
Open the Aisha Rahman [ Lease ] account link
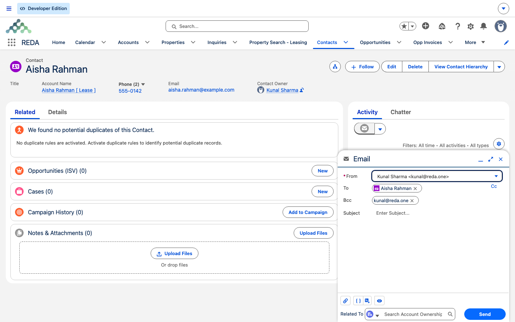click(x=69, y=90)
